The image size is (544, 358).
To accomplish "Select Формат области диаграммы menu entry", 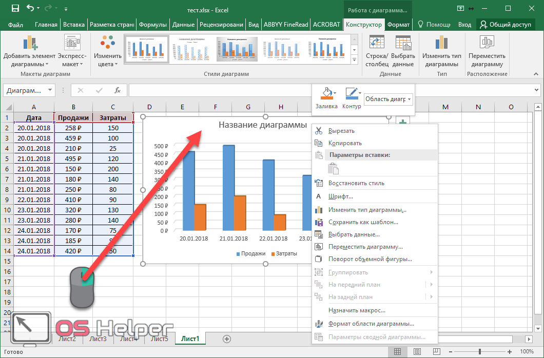I will (x=371, y=324).
